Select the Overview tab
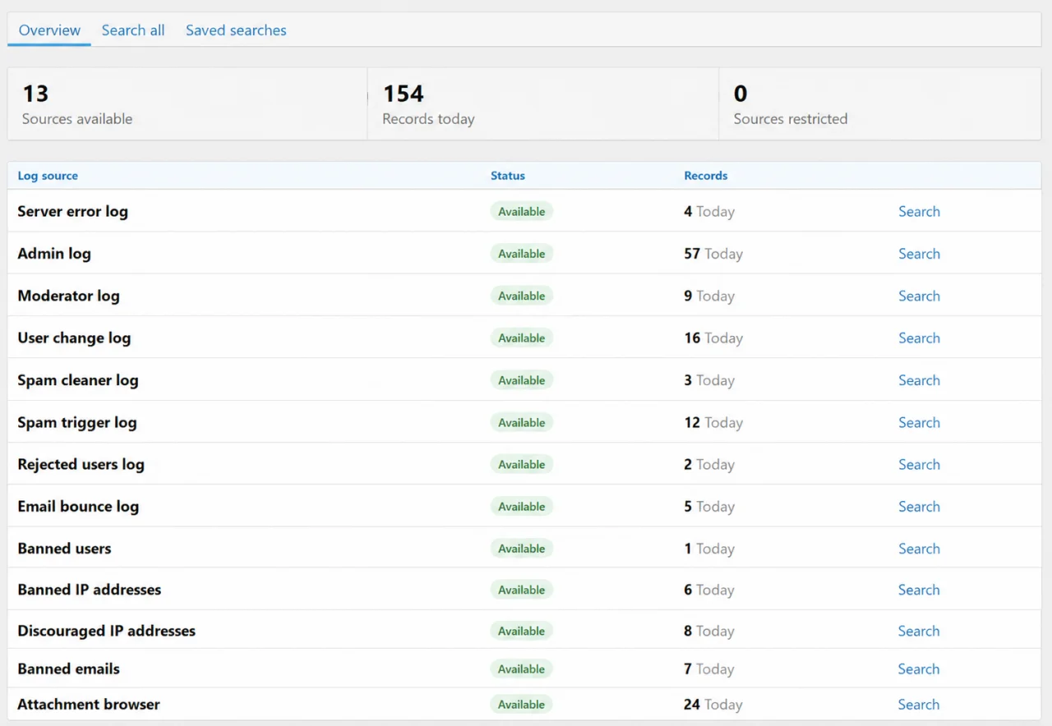 coord(49,30)
